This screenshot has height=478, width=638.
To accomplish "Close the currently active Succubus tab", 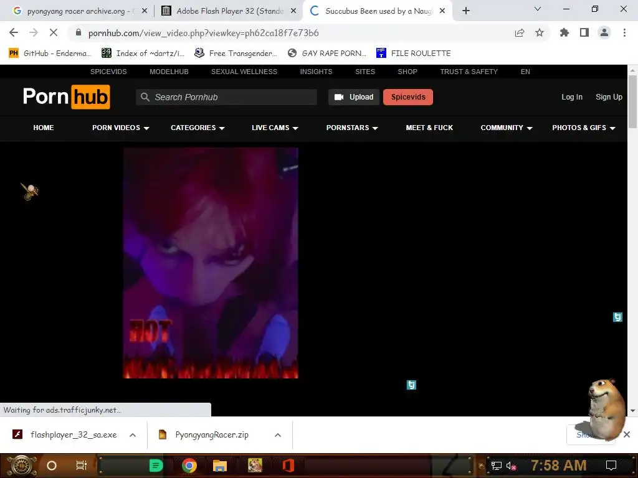I will pos(442,11).
